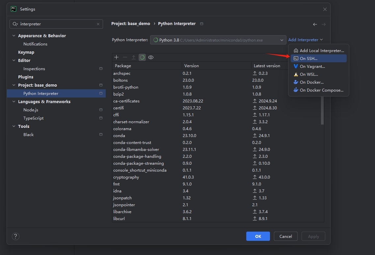Open Plugins settings page

pos(26,77)
